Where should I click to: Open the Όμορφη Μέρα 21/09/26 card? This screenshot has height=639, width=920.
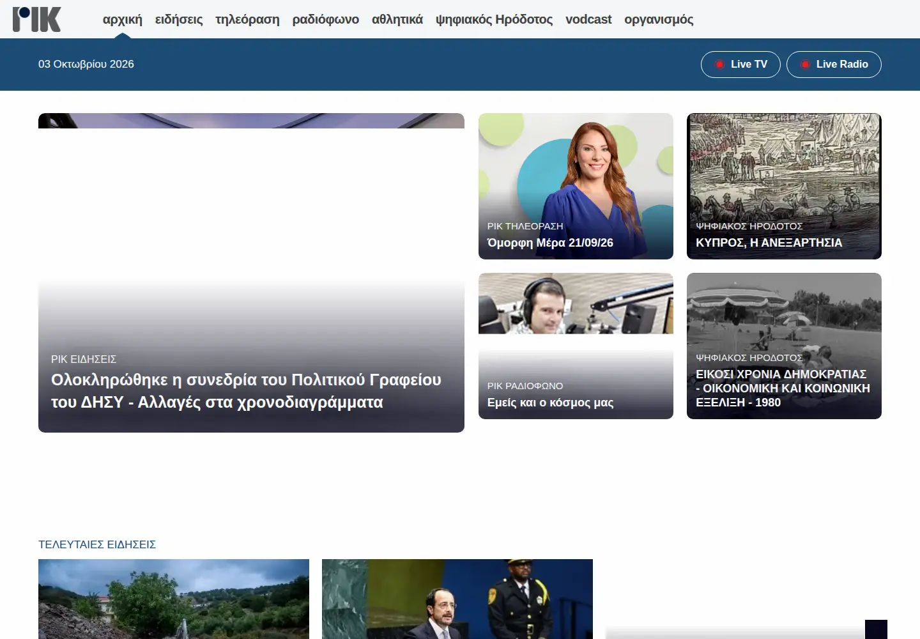[576, 186]
